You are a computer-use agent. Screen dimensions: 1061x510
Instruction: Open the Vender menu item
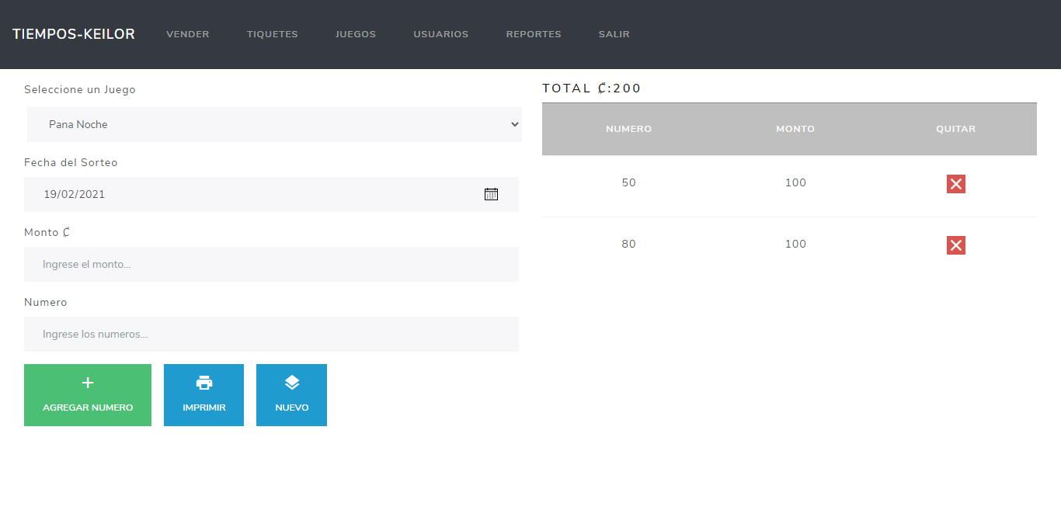(188, 34)
